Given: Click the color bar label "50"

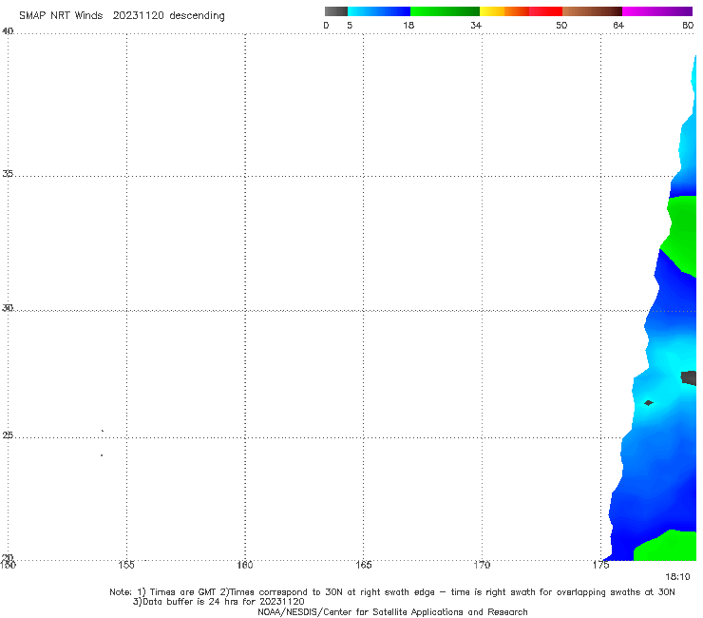Looking at the screenshot, I should coord(561,25).
